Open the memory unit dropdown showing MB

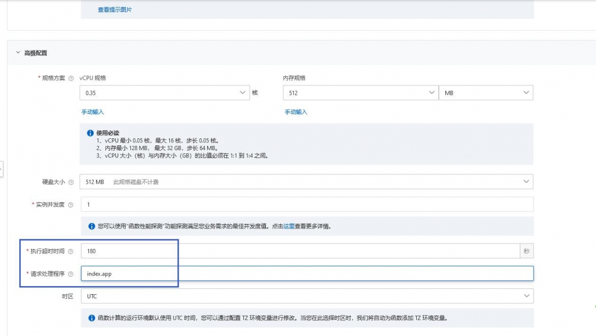(x=486, y=92)
